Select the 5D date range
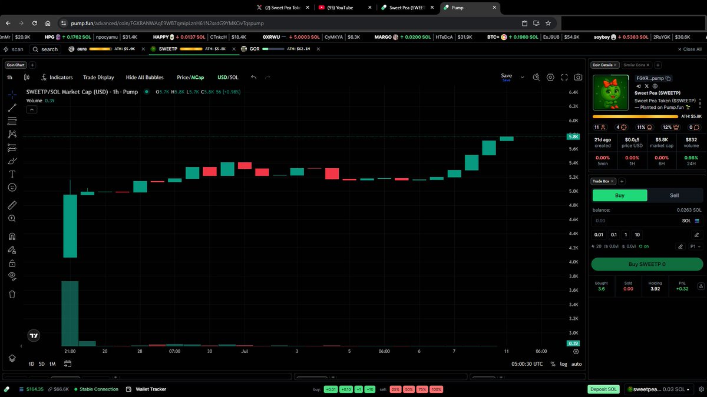This screenshot has height=397, width=707. tap(42, 364)
